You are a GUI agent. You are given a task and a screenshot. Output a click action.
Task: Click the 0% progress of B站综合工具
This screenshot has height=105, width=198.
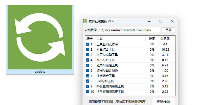point(152,81)
